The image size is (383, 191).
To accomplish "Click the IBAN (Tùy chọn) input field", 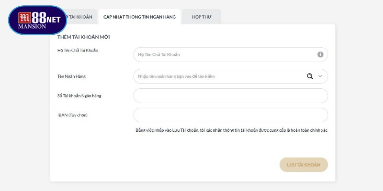I will point(230,115).
